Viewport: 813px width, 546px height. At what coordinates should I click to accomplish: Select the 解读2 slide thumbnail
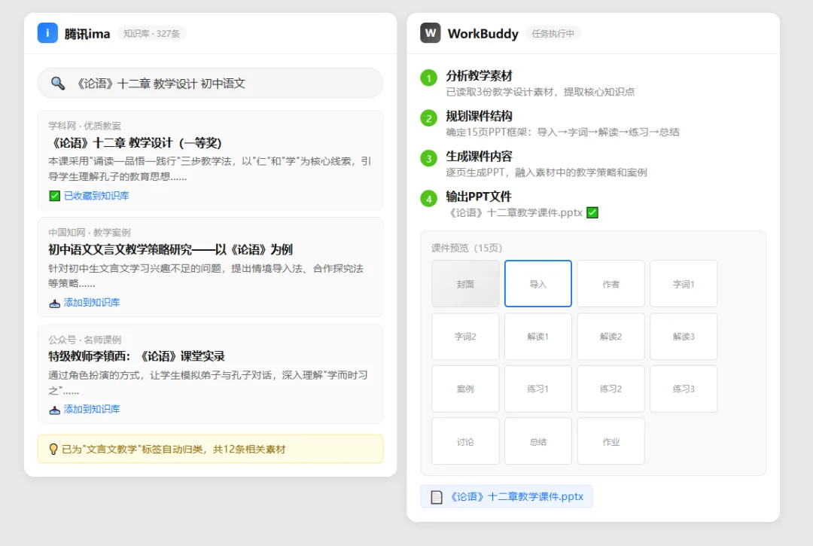611,337
